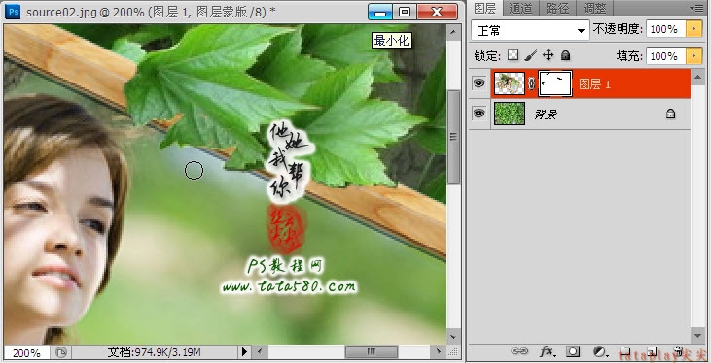Select the 图层 1 layer mask thumbnail
The width and height of the screenshot is (711, 363).
tap(555, 83)
